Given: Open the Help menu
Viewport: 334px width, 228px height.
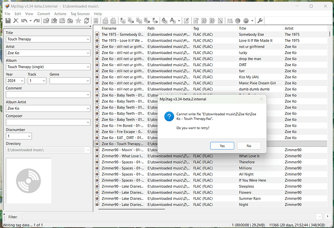Looking at the screenshot, I should point(98,14).
